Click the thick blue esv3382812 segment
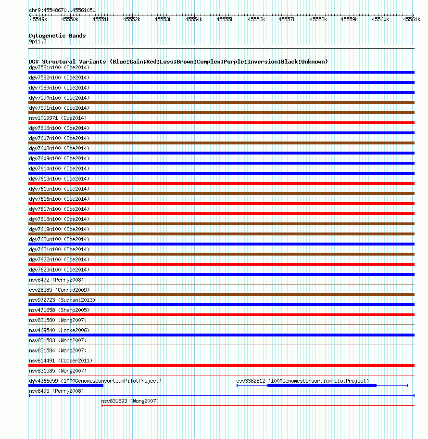The width and height of the screenshot is (428, 439). (x=322, y=386)
